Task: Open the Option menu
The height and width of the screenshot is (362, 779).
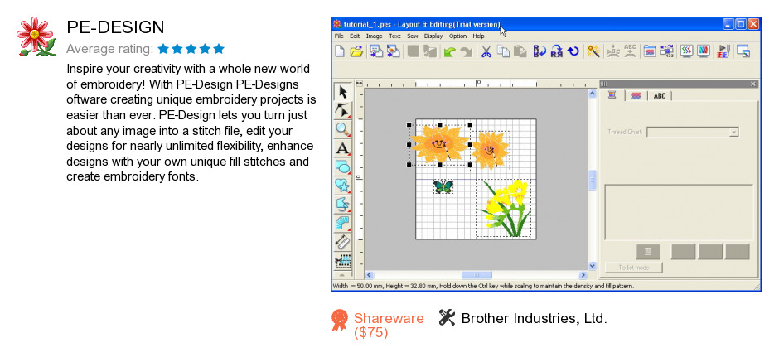Action: point(457,36)
